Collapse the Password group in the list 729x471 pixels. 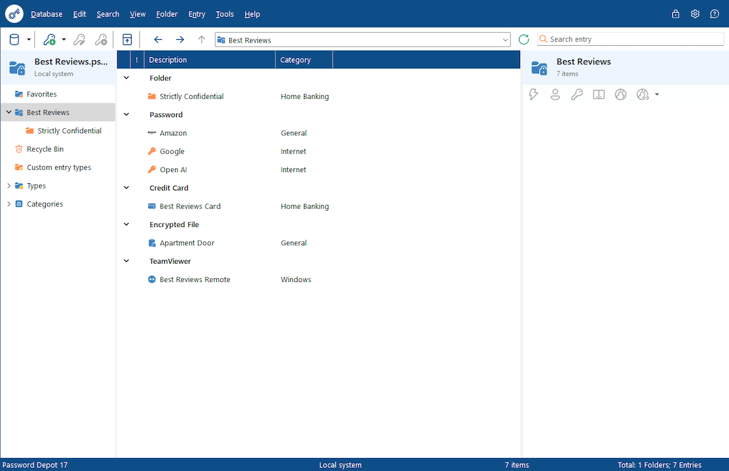[x=126, y=114]
